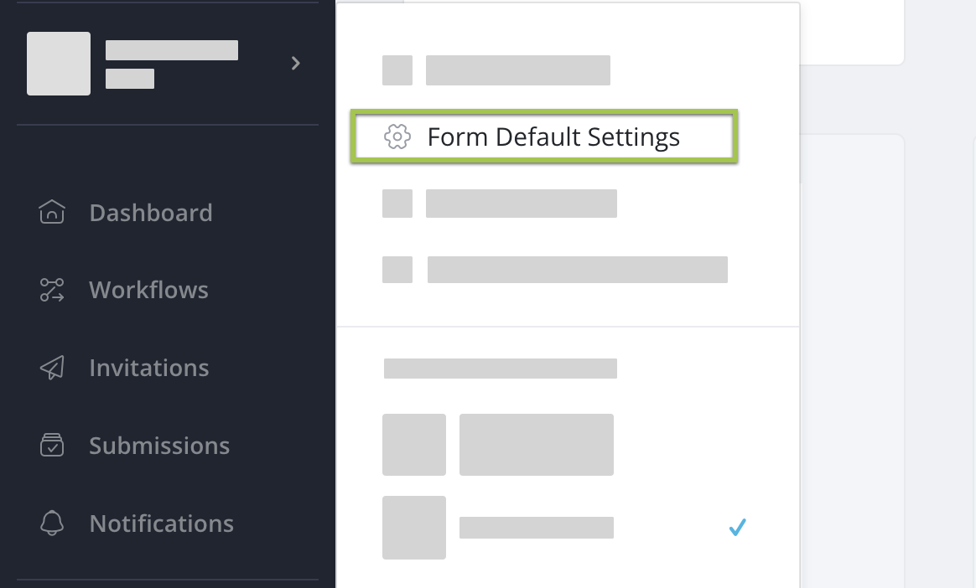
Task: Switch to the account avatar without a checkmark
Action: pyautogui.click(x=414, y=445)
